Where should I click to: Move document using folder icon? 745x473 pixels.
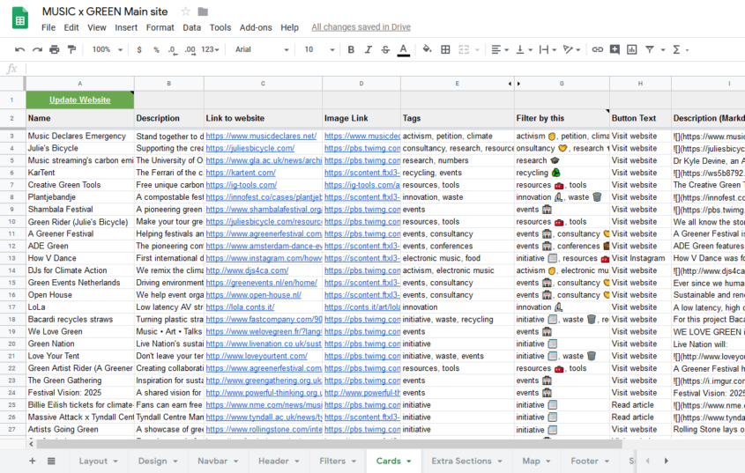tap(203, 11)
